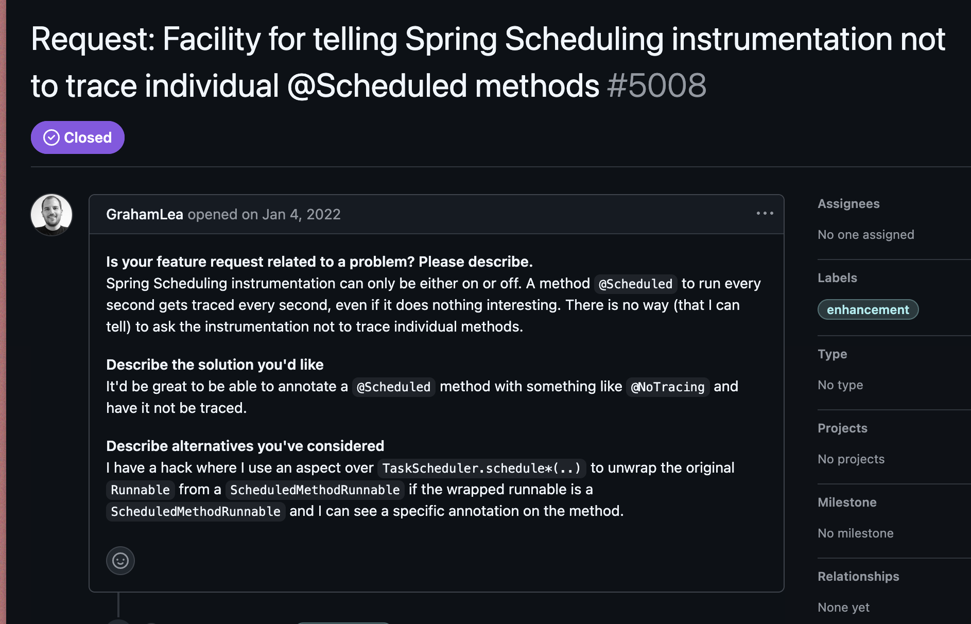Open the Labels sidebar section

(837, 278)
